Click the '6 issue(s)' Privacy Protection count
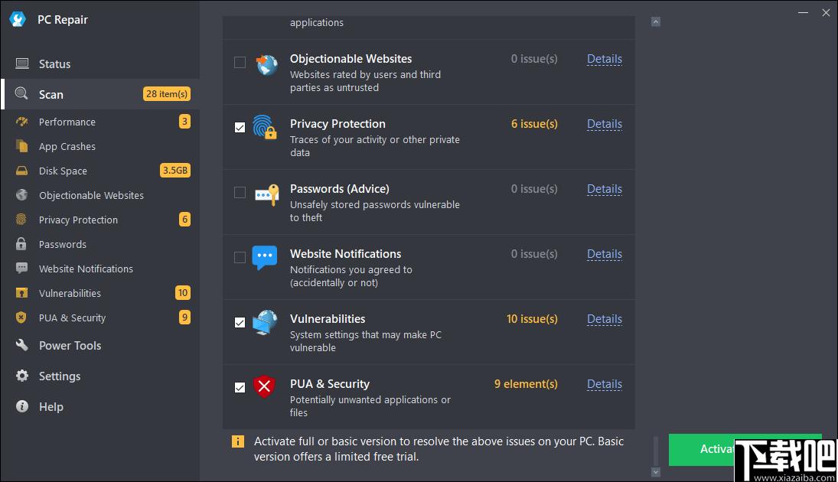Screen dimensions: 838x482 point(534,124)
